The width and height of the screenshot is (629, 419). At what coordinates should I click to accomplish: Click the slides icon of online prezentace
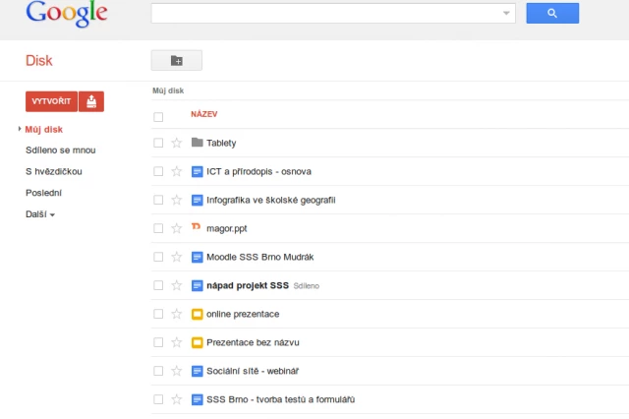tap(197, 314)
